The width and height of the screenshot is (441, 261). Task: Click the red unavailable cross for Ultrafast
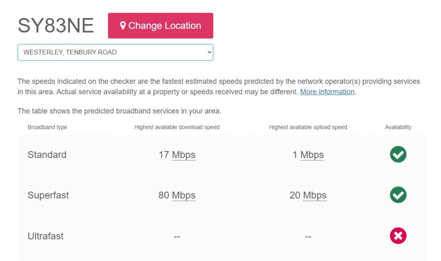coord(398,236)
